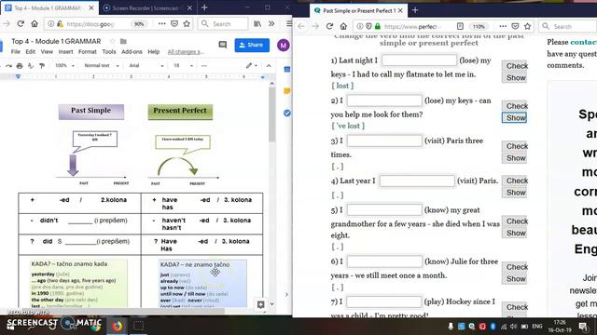Open new tab in left Firefox window
The width and height of the screenshot is (597, 335).
(204, 7)
